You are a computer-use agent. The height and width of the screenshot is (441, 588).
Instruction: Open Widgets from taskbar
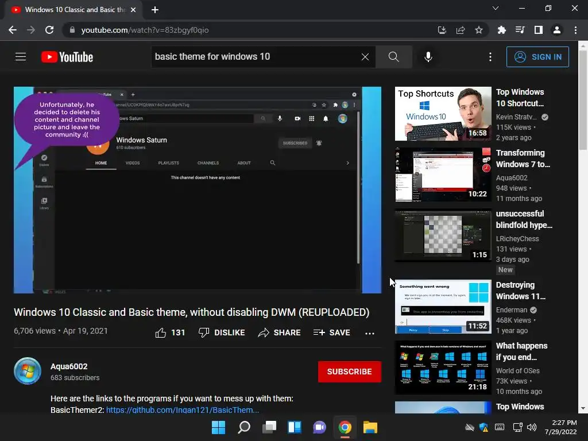pos(295,427)
